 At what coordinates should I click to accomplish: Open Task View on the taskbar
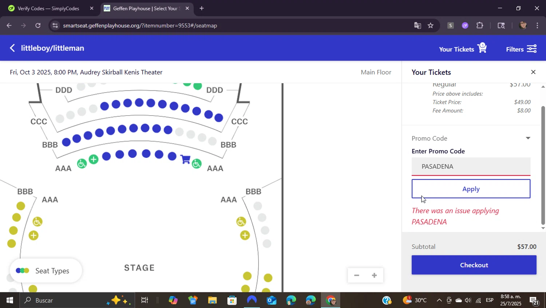(x=145, y=300)
